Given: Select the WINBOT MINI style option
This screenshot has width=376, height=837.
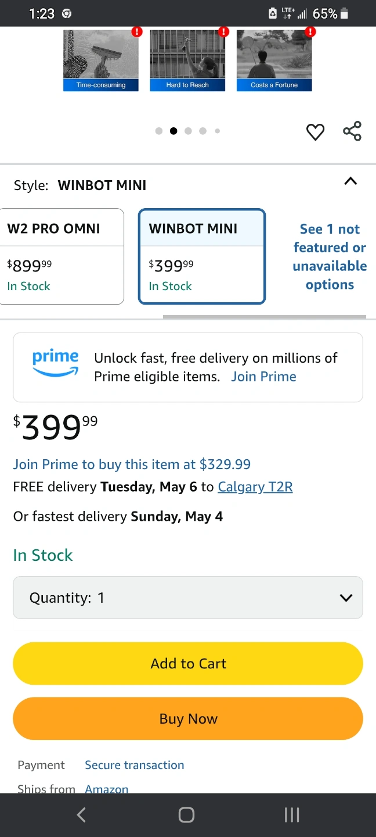Looking at the screenshot, I should point(202,256).
